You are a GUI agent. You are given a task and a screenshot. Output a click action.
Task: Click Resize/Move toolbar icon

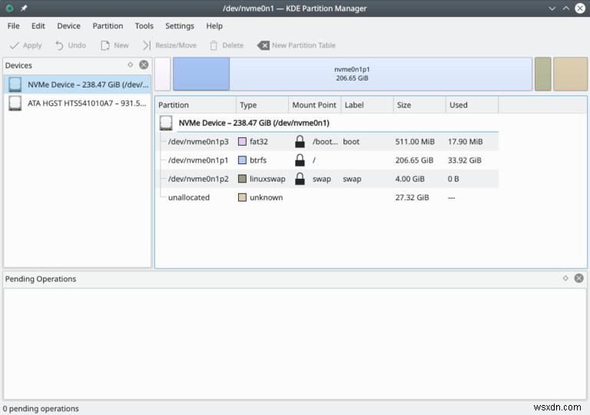[147, 45]
